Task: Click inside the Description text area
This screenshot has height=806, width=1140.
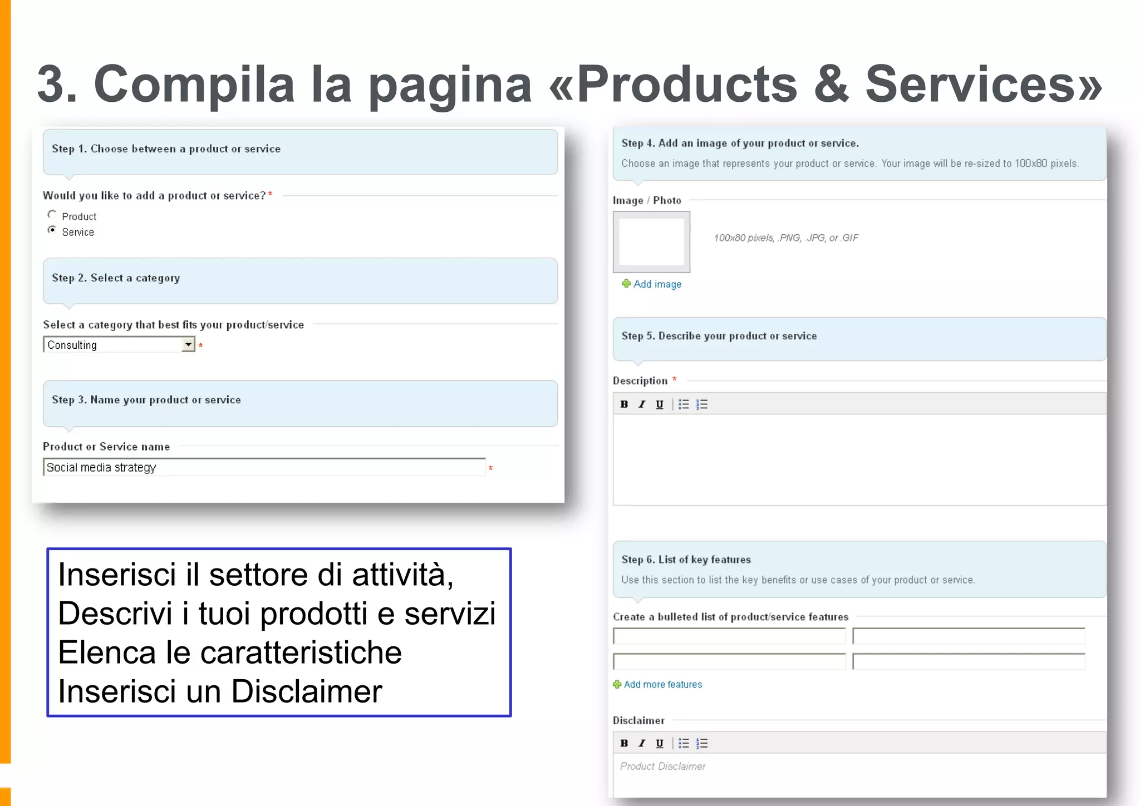Action: [x=859, y=460]
